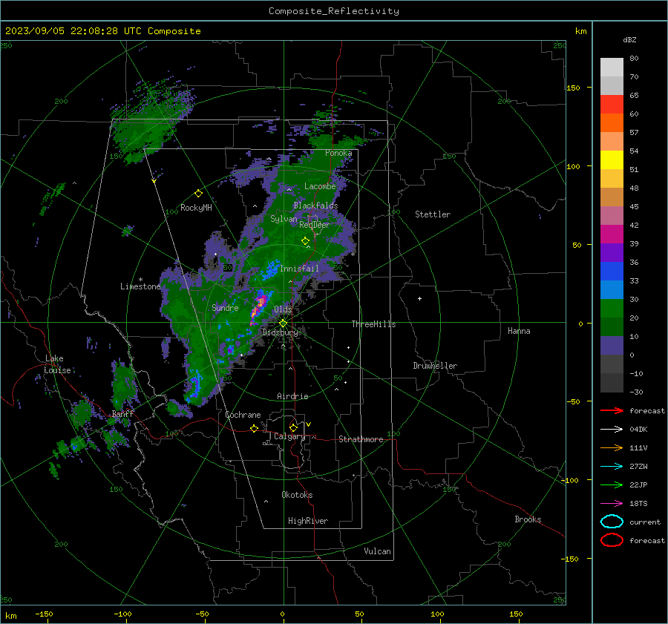This screenshot has height=624, width=668.
Task: Select the Banff label
Action: (122, 414)
